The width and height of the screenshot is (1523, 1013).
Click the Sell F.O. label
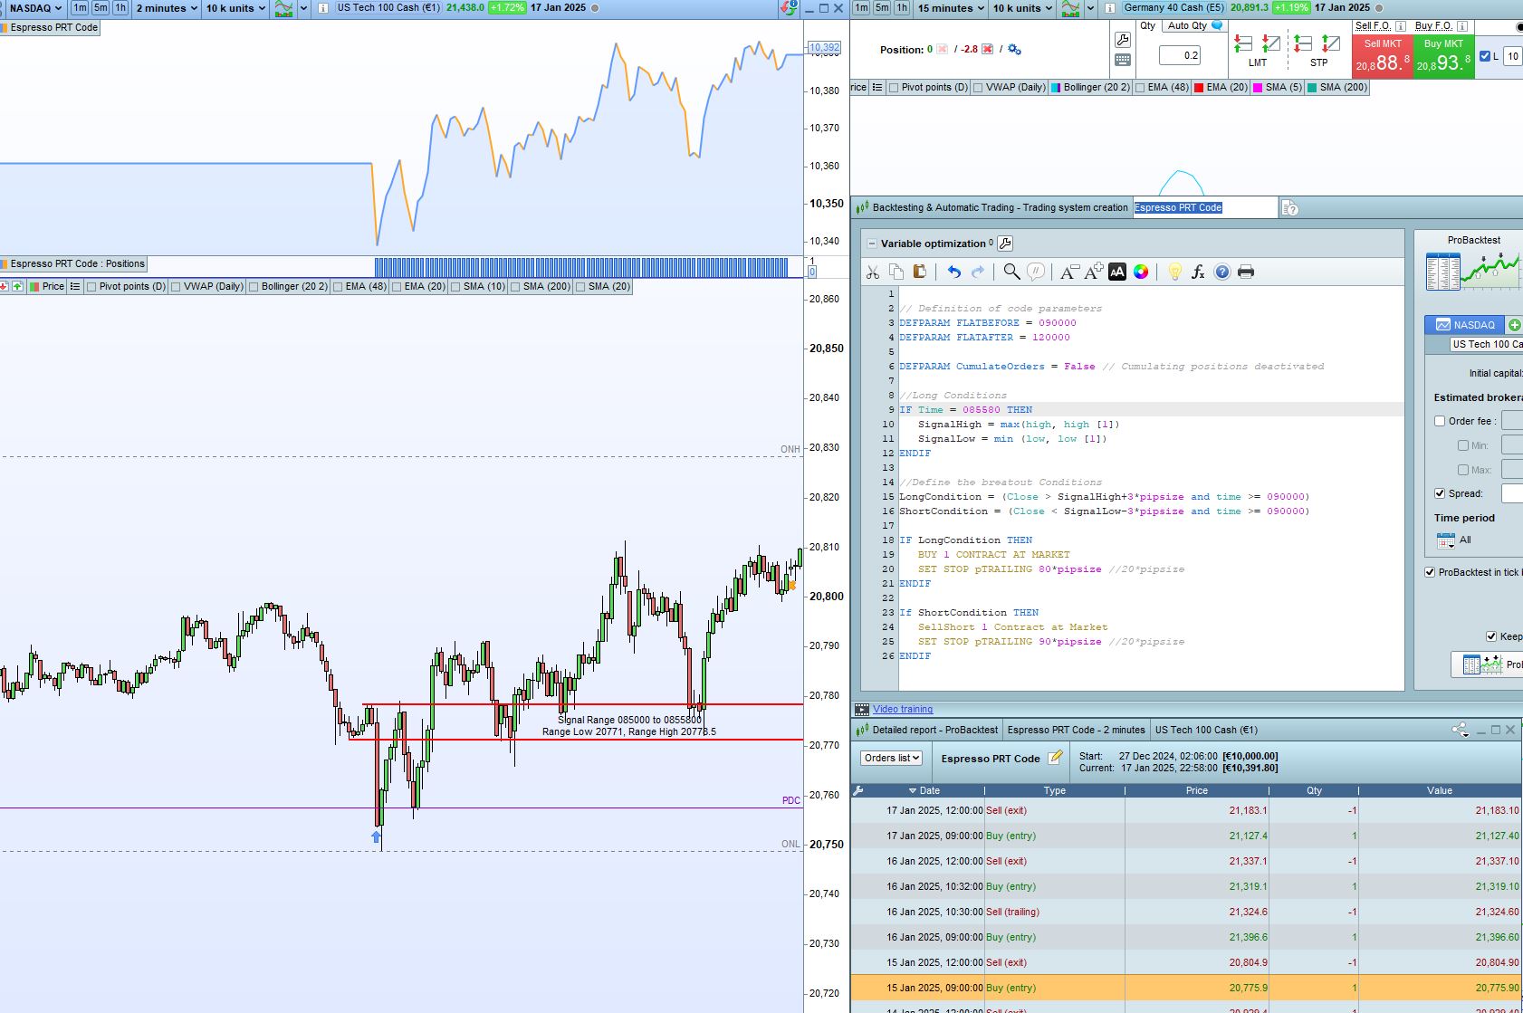pos(1373,25)
